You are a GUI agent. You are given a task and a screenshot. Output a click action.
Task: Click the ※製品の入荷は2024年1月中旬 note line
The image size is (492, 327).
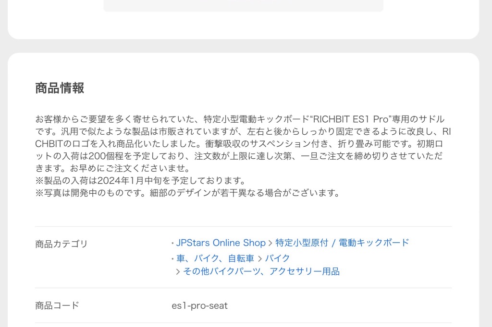pyautogui.click(x=140, y=180)
